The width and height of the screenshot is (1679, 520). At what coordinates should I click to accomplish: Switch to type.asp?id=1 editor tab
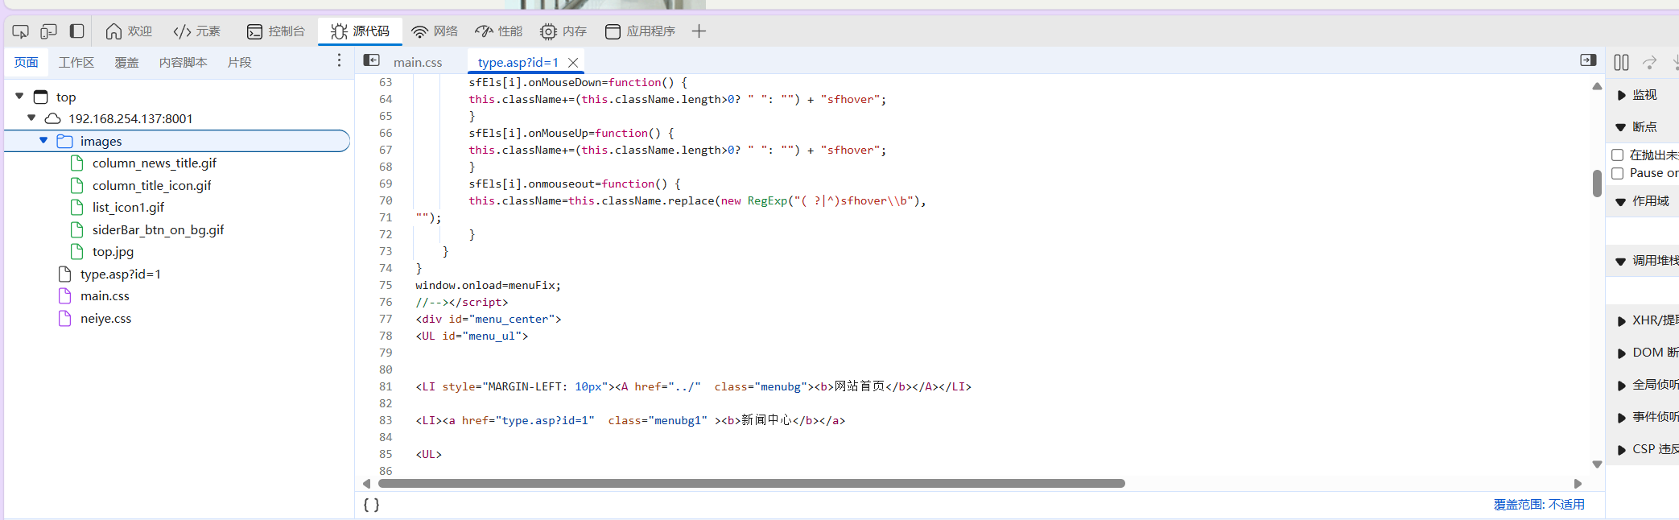[x=518, y=62]
